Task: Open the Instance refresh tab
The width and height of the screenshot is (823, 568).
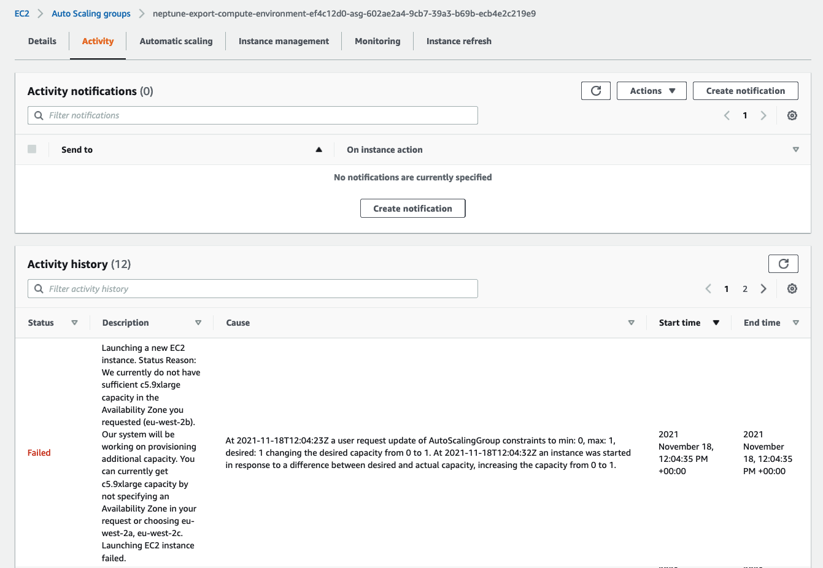Action: [459, 41]
